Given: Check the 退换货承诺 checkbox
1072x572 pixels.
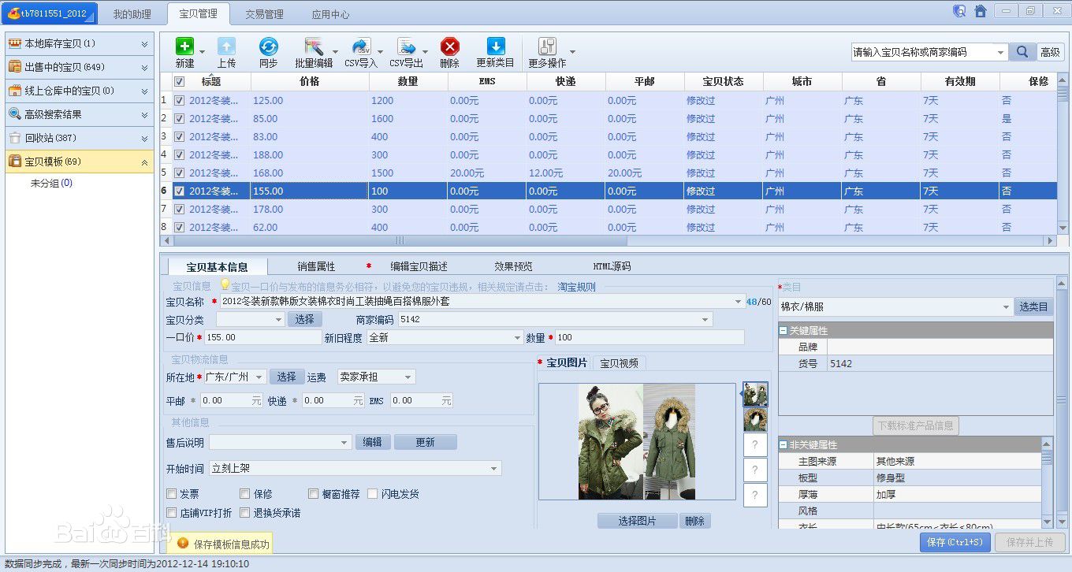Looking at the screenshot, I should [244, 513].
